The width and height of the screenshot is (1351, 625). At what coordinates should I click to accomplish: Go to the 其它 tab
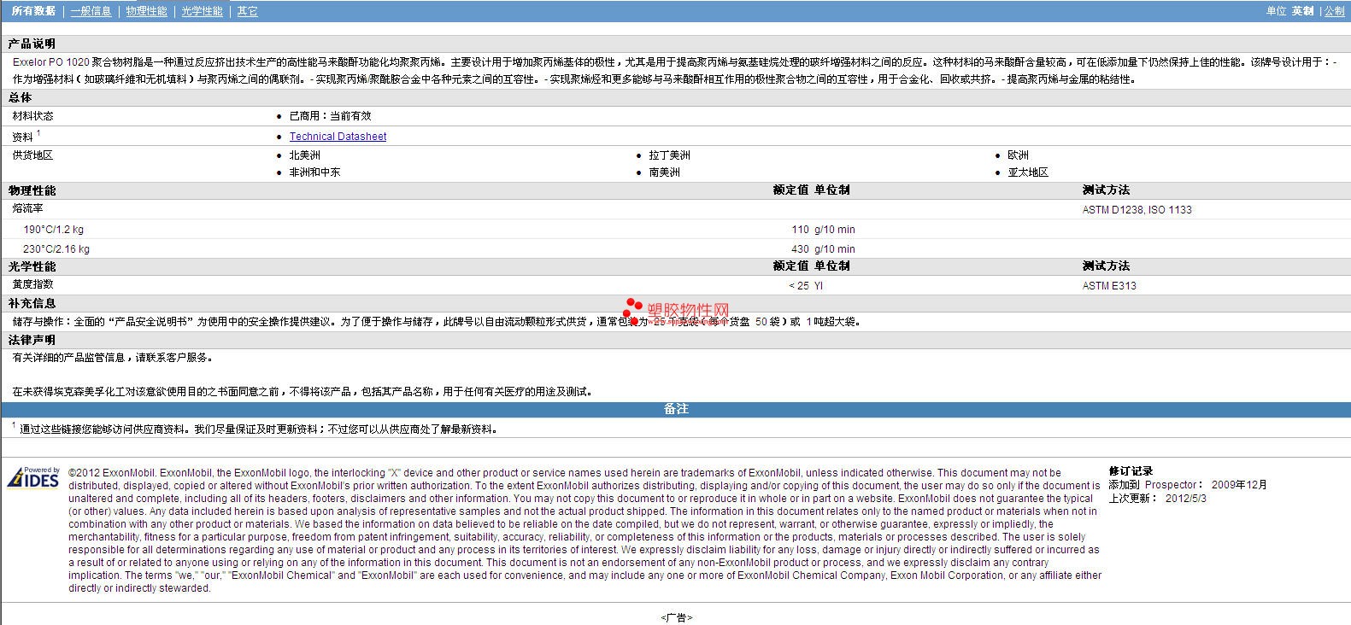pos(247,11)
